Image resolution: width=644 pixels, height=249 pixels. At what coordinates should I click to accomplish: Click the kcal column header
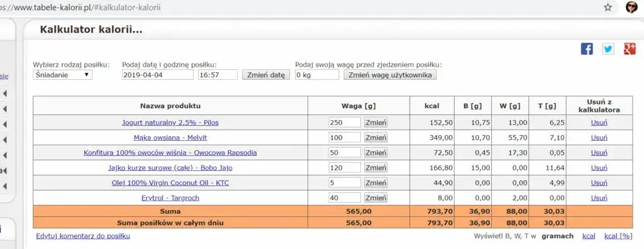point(431,106)
